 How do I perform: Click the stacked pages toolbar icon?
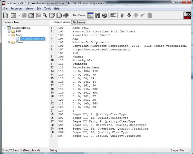pos(59,15)
